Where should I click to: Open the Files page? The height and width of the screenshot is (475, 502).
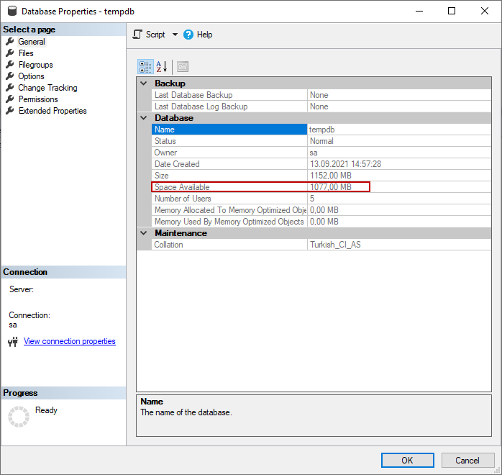pyautogui.click(x=26, y=53)
